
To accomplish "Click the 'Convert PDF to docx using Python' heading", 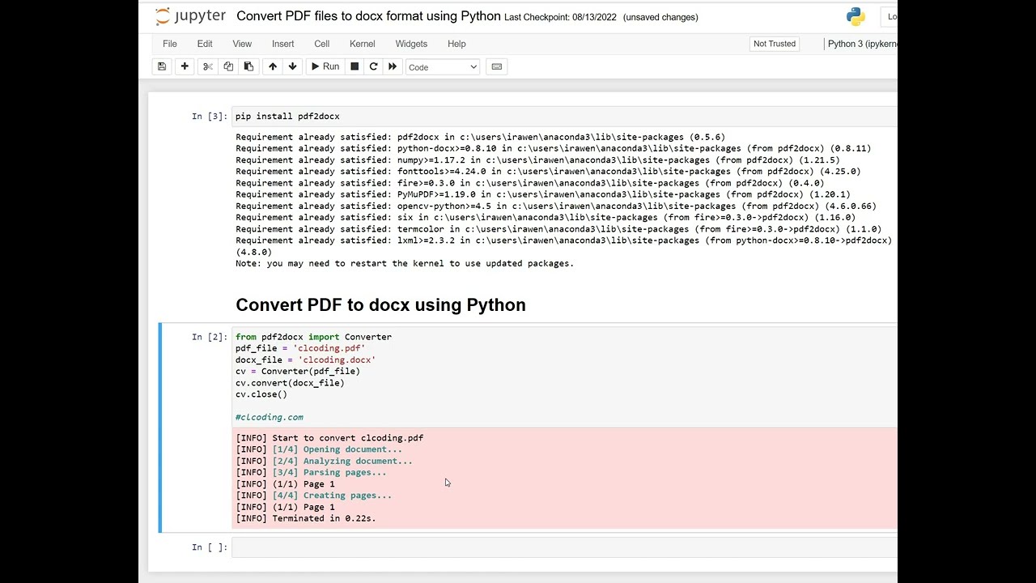I will click(380, 305).
